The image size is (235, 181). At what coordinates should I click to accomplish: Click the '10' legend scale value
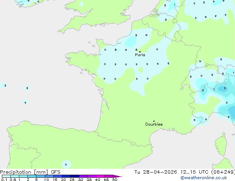pyautogui.click(x=46, y=180)
